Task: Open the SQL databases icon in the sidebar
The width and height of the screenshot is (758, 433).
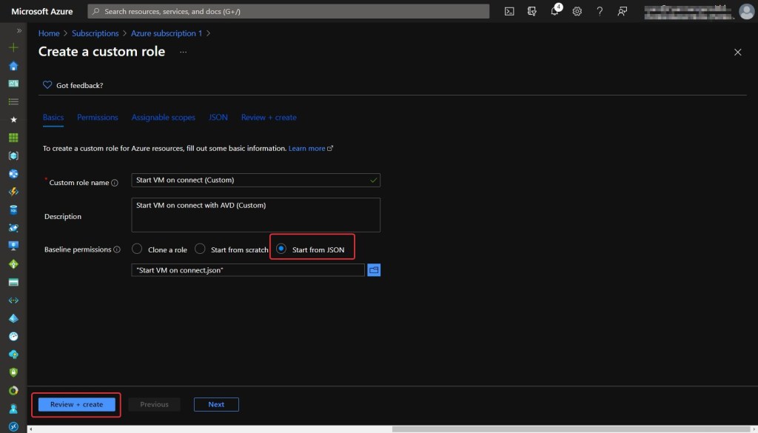Action: (13, 209)
